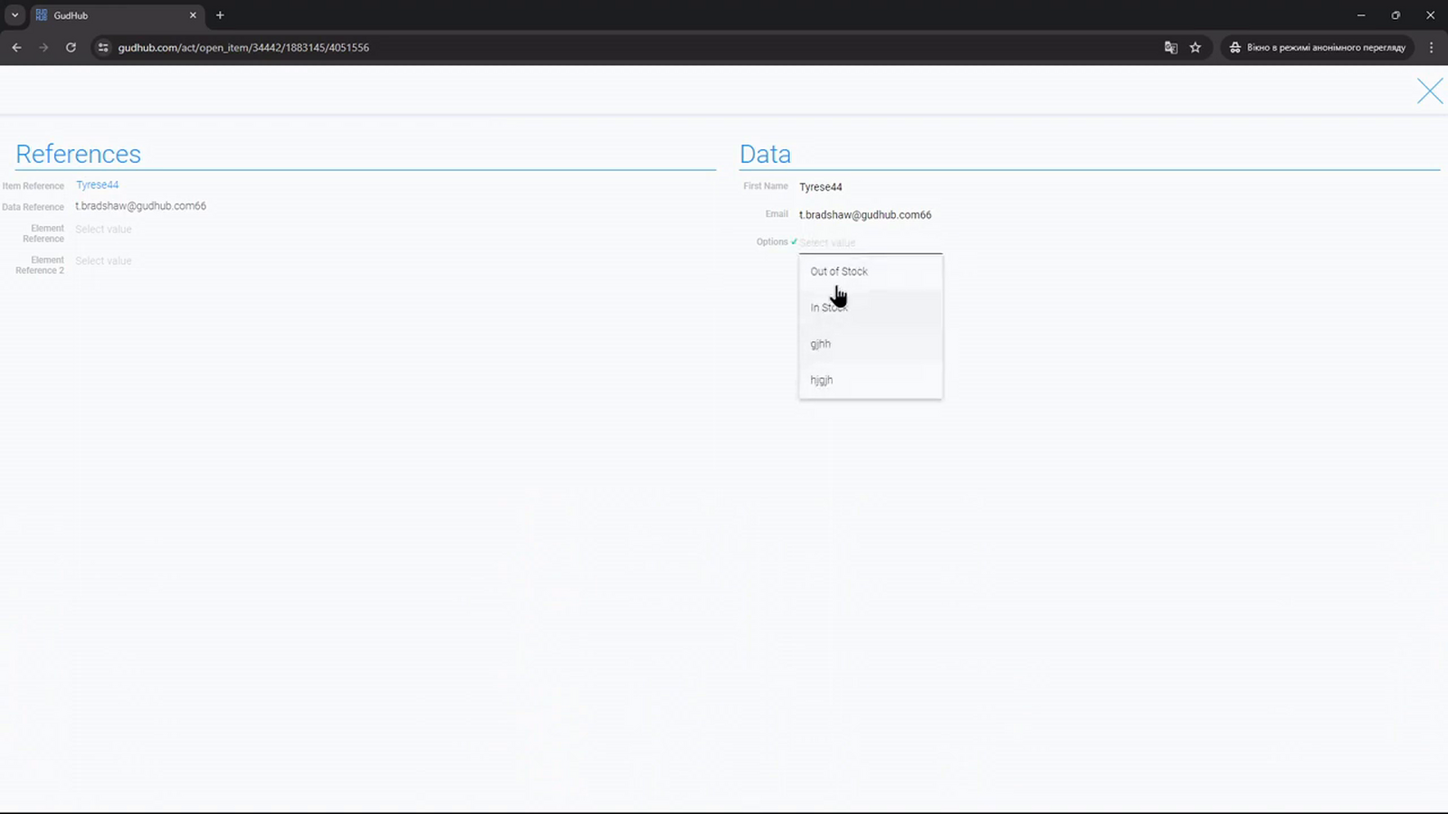This screenshot has height=814, width=1448.
Task: Restore down the browser window
Action: [x=1396, y=15]
